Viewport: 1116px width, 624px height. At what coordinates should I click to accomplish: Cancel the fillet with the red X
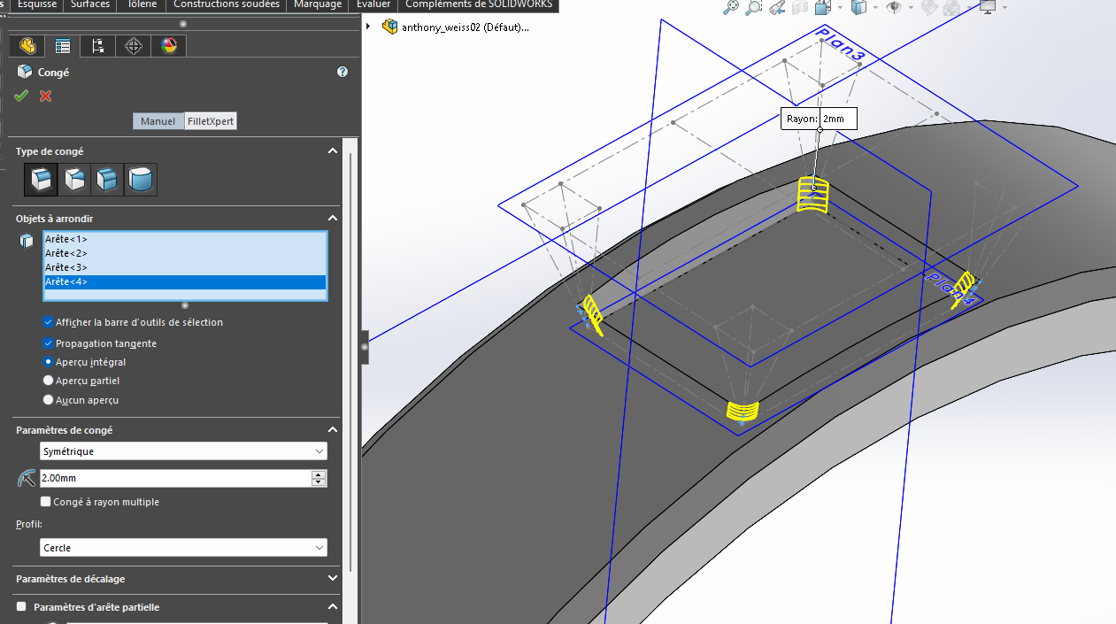tap(45, 96)
